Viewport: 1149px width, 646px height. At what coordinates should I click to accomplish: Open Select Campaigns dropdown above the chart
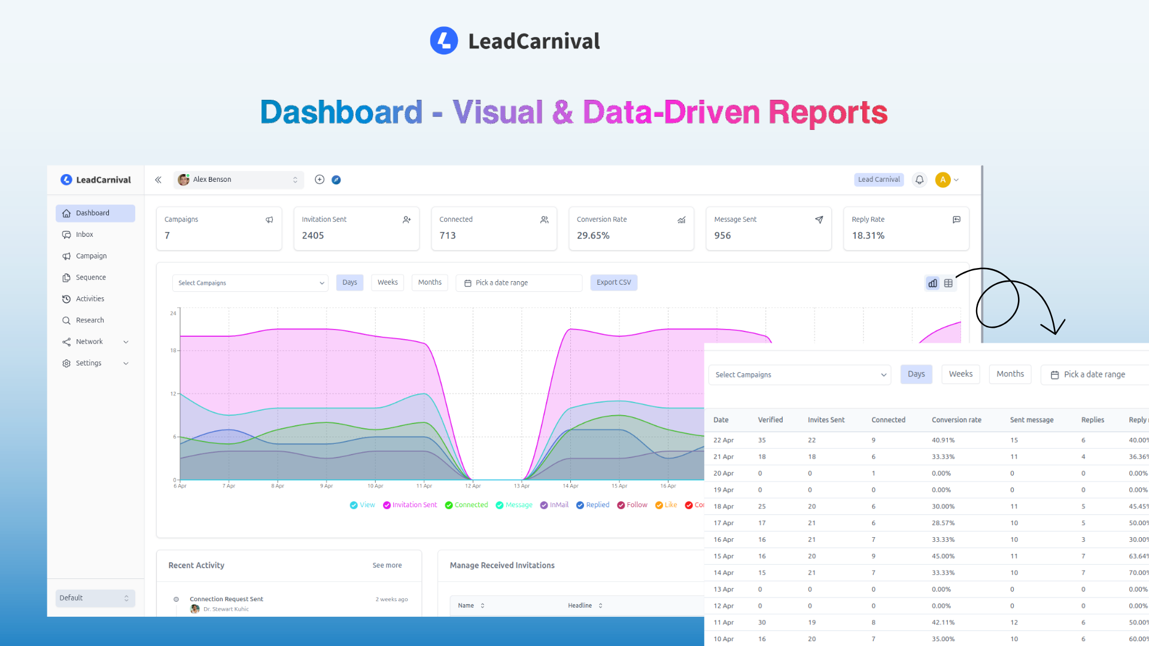coord(250,283)
